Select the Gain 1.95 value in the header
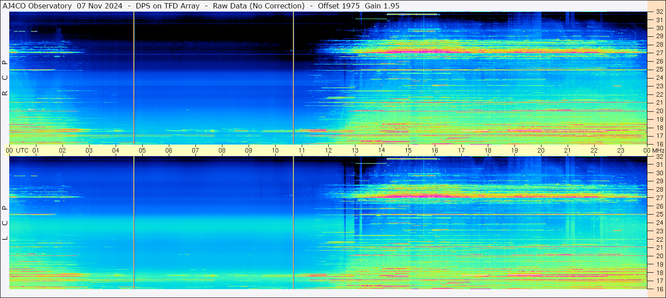666x298 pixels. point(382,6)
